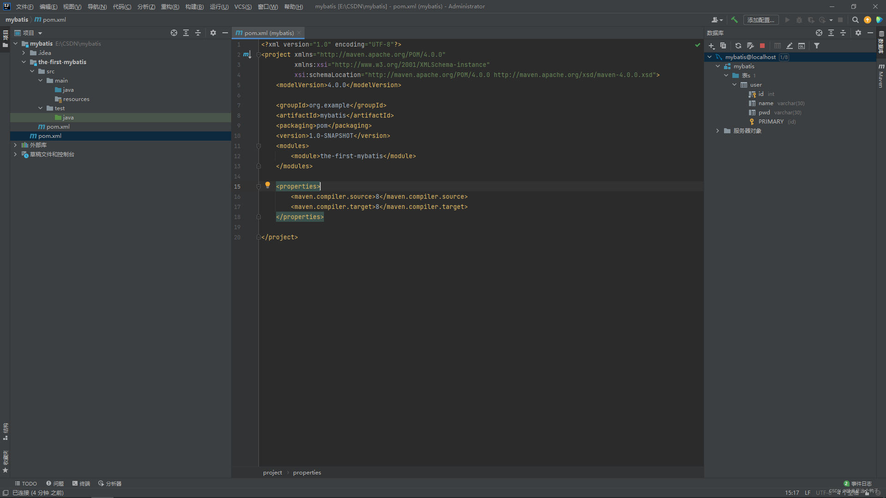This screenshot has width=886, height=498.
Task: Collapse the mybatis@localhost data source node
Action: (x=710, y=57)
